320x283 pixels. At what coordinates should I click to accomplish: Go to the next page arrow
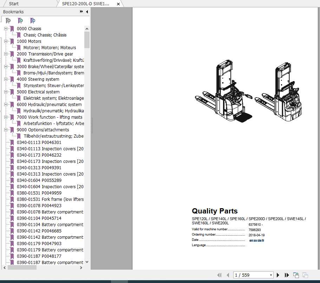278,275
